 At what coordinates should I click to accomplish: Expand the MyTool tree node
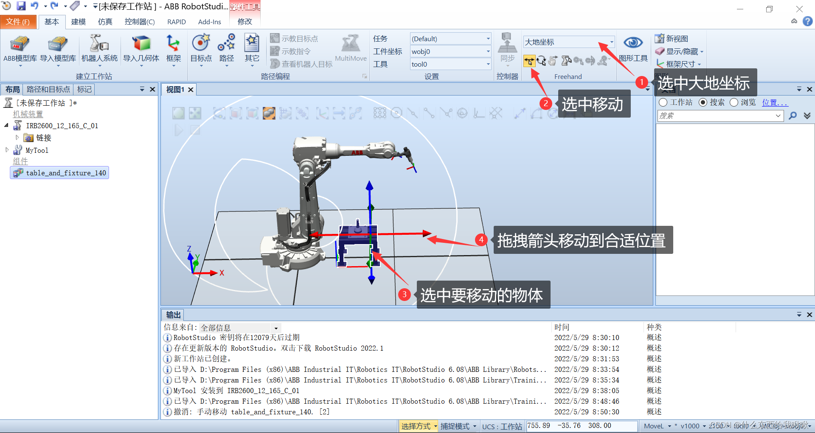pos(6,150)
